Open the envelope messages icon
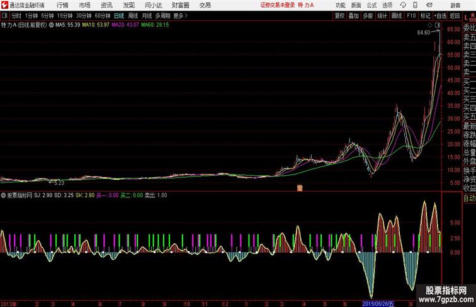476x307 pixels. click(429, 5)
